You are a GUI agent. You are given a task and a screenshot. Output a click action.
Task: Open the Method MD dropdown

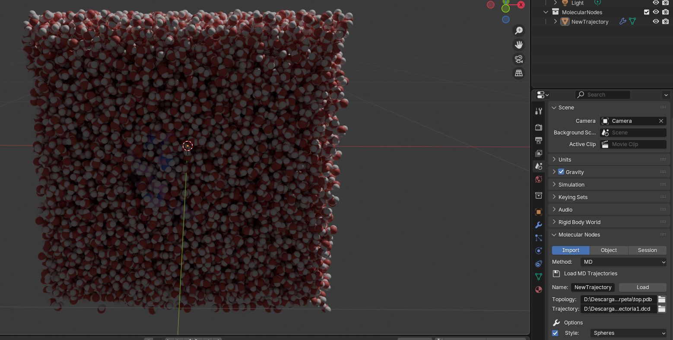(x=623, y=262)
